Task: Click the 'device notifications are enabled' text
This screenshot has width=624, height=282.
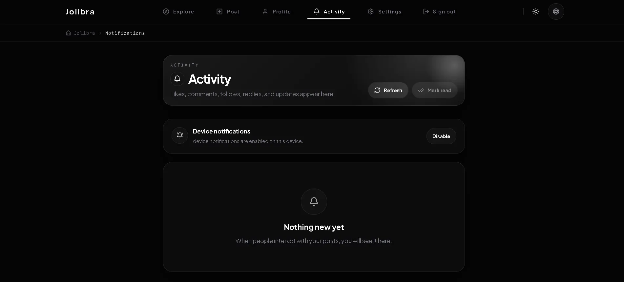Action: coord(248,141)
